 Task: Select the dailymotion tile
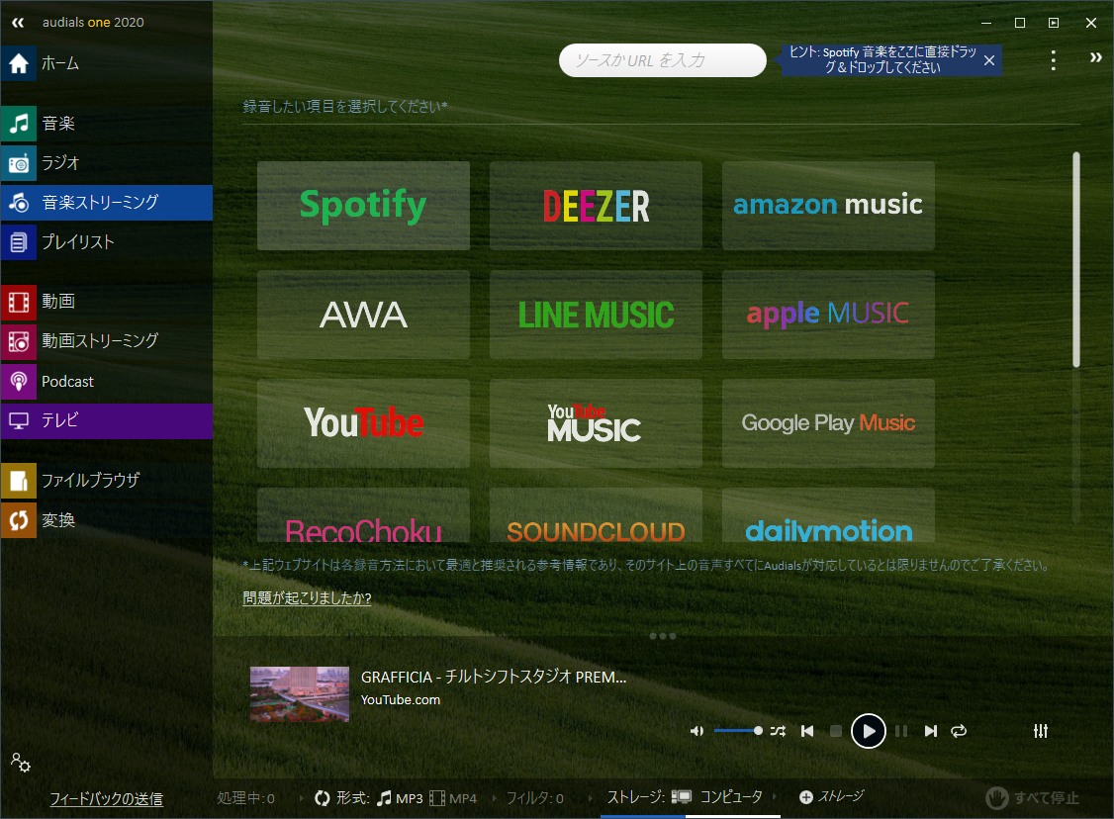coord(828,515)
